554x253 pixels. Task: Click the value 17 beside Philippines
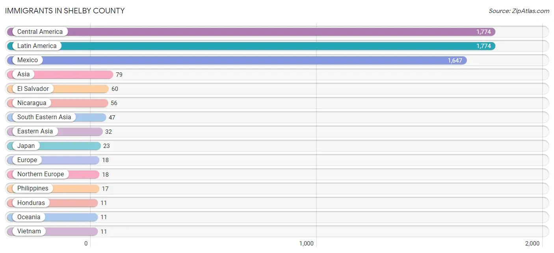105,189
